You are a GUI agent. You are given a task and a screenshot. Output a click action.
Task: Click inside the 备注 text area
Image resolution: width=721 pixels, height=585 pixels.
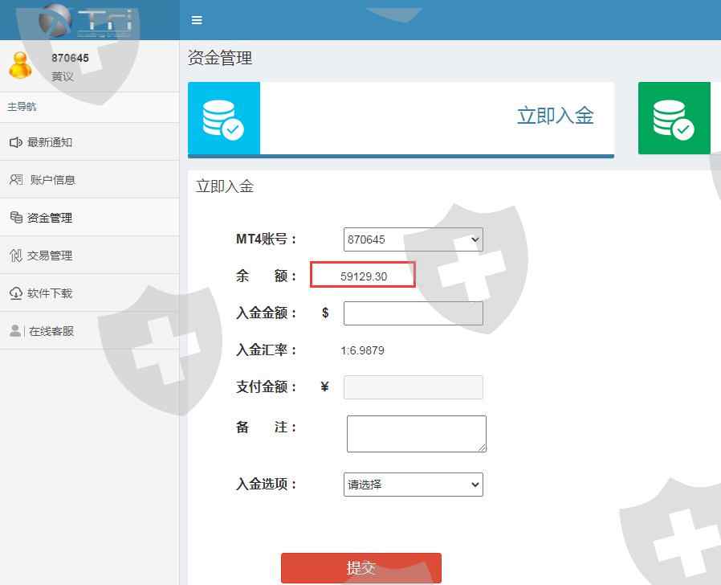[416, 433]
